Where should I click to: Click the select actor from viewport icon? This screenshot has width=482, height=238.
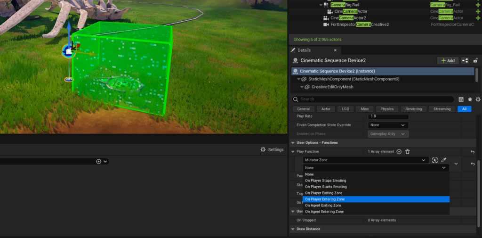tap(434, 160)
